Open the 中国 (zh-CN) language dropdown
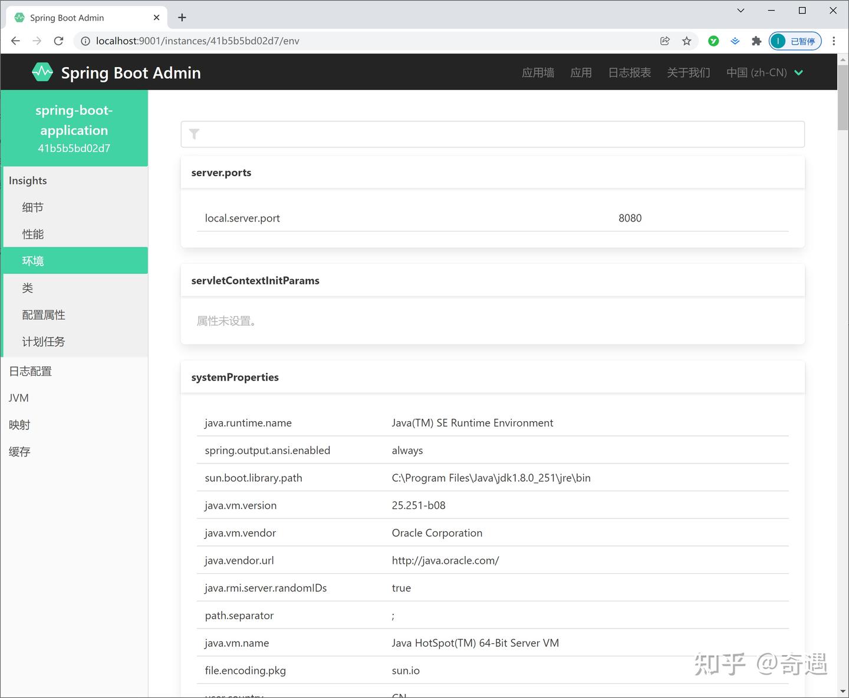Image resolution: width=849 pixels, height=698 pixels. (x=765, y=72)
